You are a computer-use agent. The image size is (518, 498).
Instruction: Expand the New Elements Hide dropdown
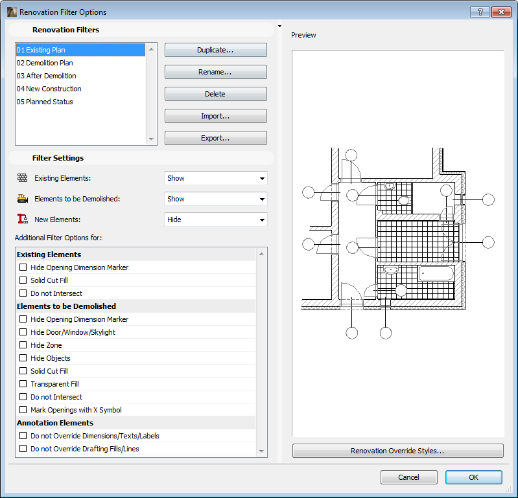[x=215, y=220]
